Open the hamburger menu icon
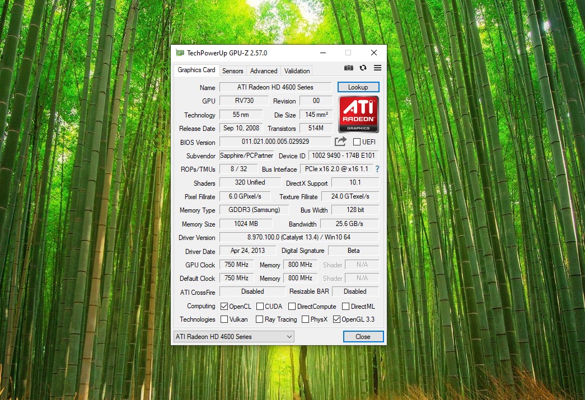Image resolution: width=585 pixels, height=400 pixels. pyautogui.click(x=377, y=68)
